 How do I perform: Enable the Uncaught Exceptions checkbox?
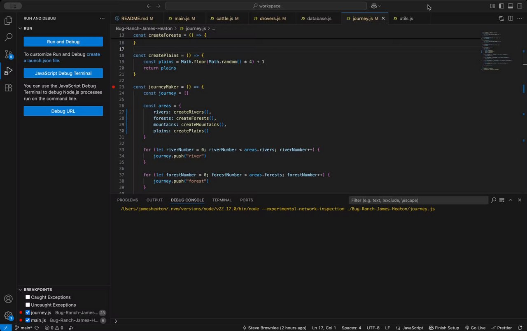point(28,305)
